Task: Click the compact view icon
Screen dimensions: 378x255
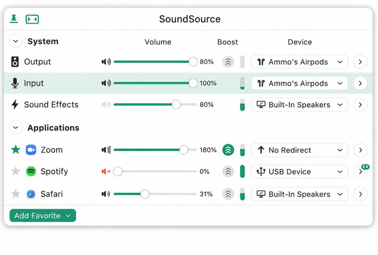Action: [x=32, y=19]
